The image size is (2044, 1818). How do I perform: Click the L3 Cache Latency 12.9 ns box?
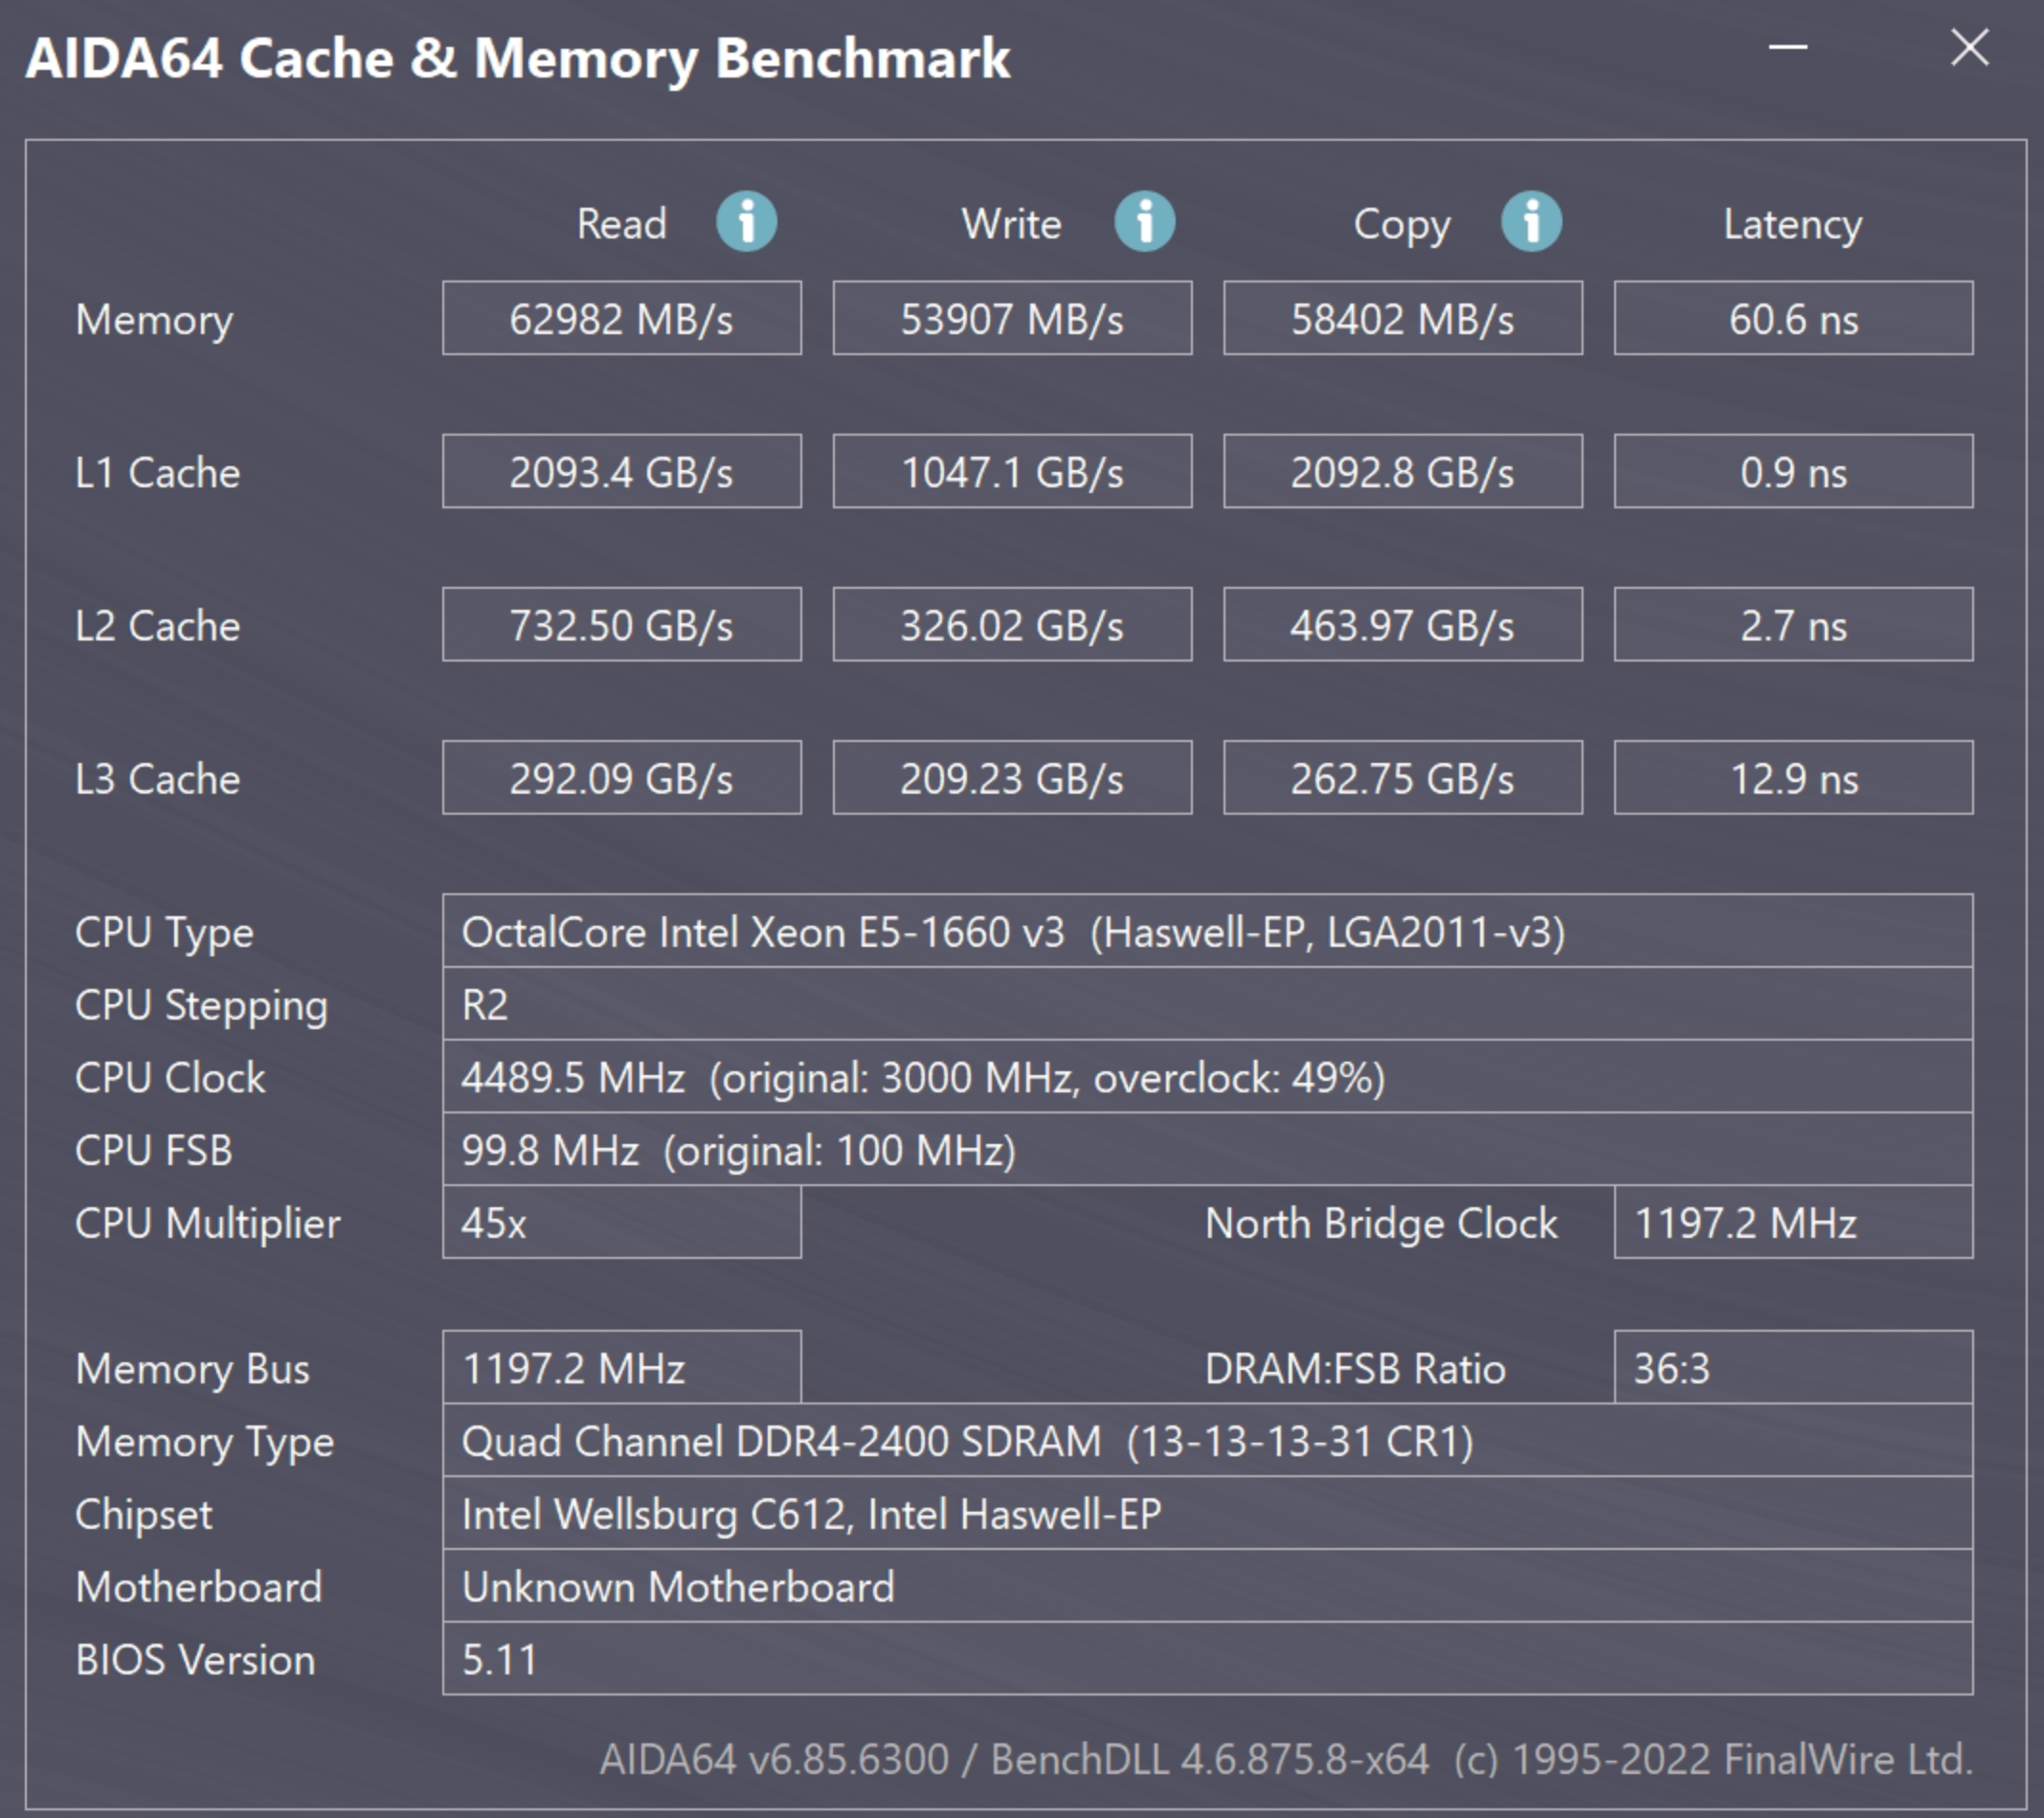1793,777
